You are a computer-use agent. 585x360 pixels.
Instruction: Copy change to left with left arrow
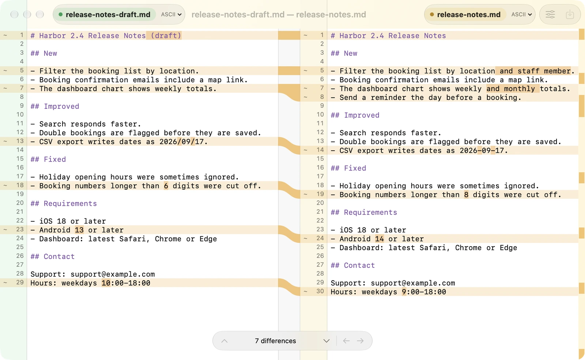346,341
